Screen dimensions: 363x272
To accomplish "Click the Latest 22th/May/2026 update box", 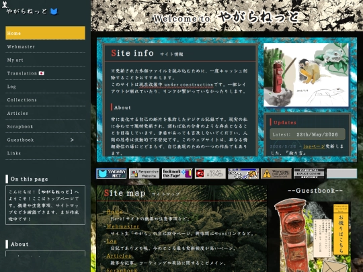I will pyautogui.click(x=307, y=134).
